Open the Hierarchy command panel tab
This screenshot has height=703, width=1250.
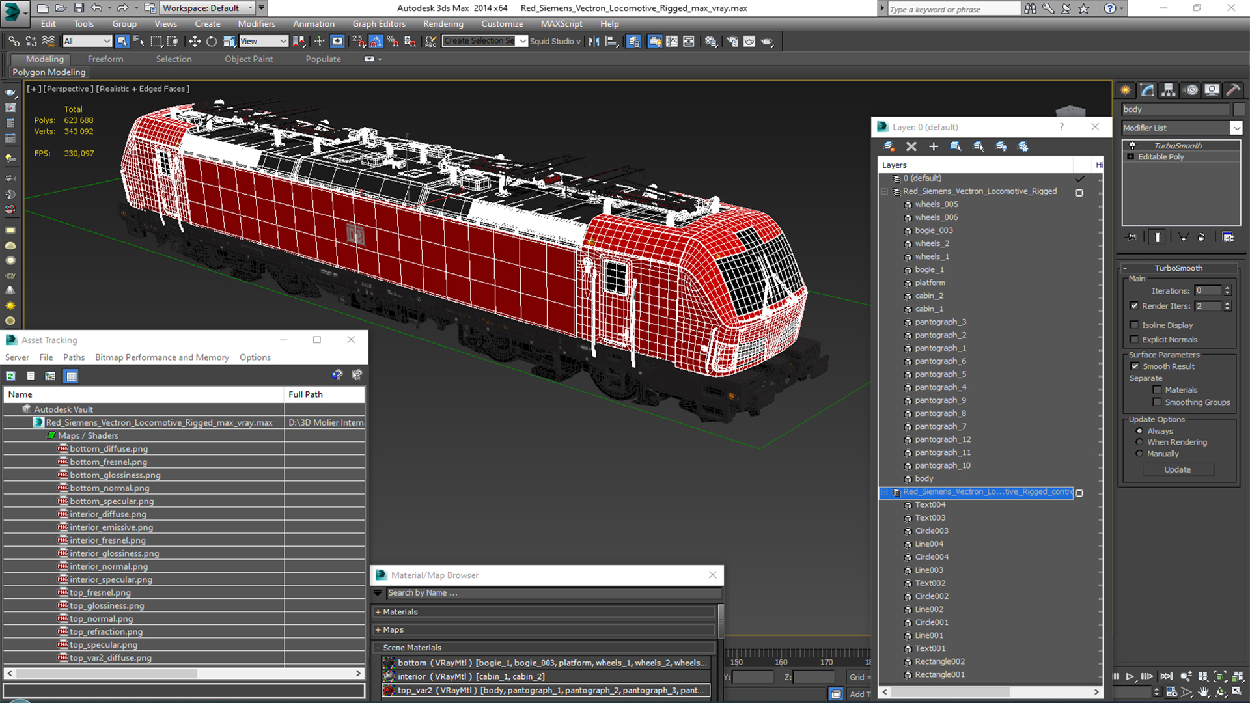[x=1169, y=90]
